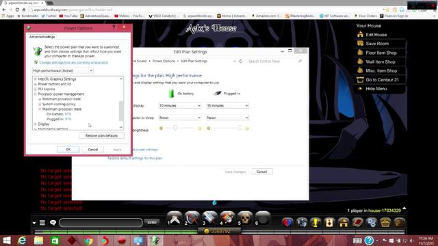The image size is (438, 246).
Task: Use skill 4 fiery burst icon
Action: point(227,219)
